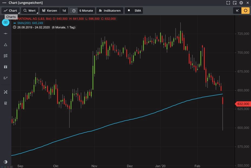Image resolution: width=251 pixels, height=168 pixels.
Task: Select the arrow measurement tool
Action: click(x=5, y=78)
